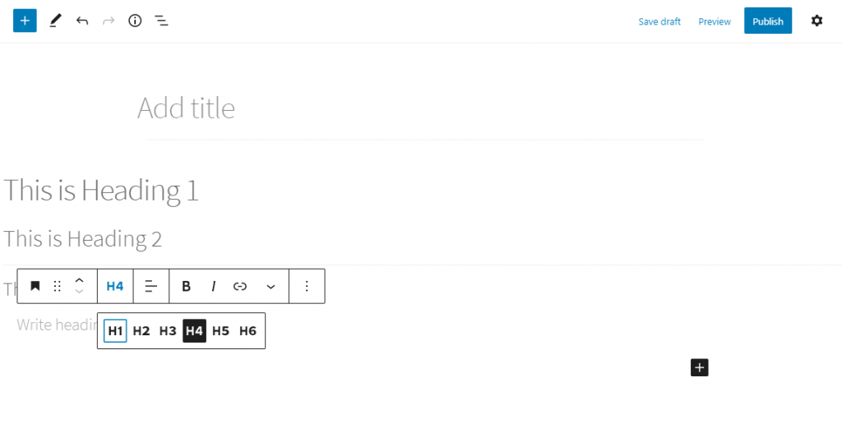Open the H4 heading level dropdown
842x424 pixels.
[115, 286]
